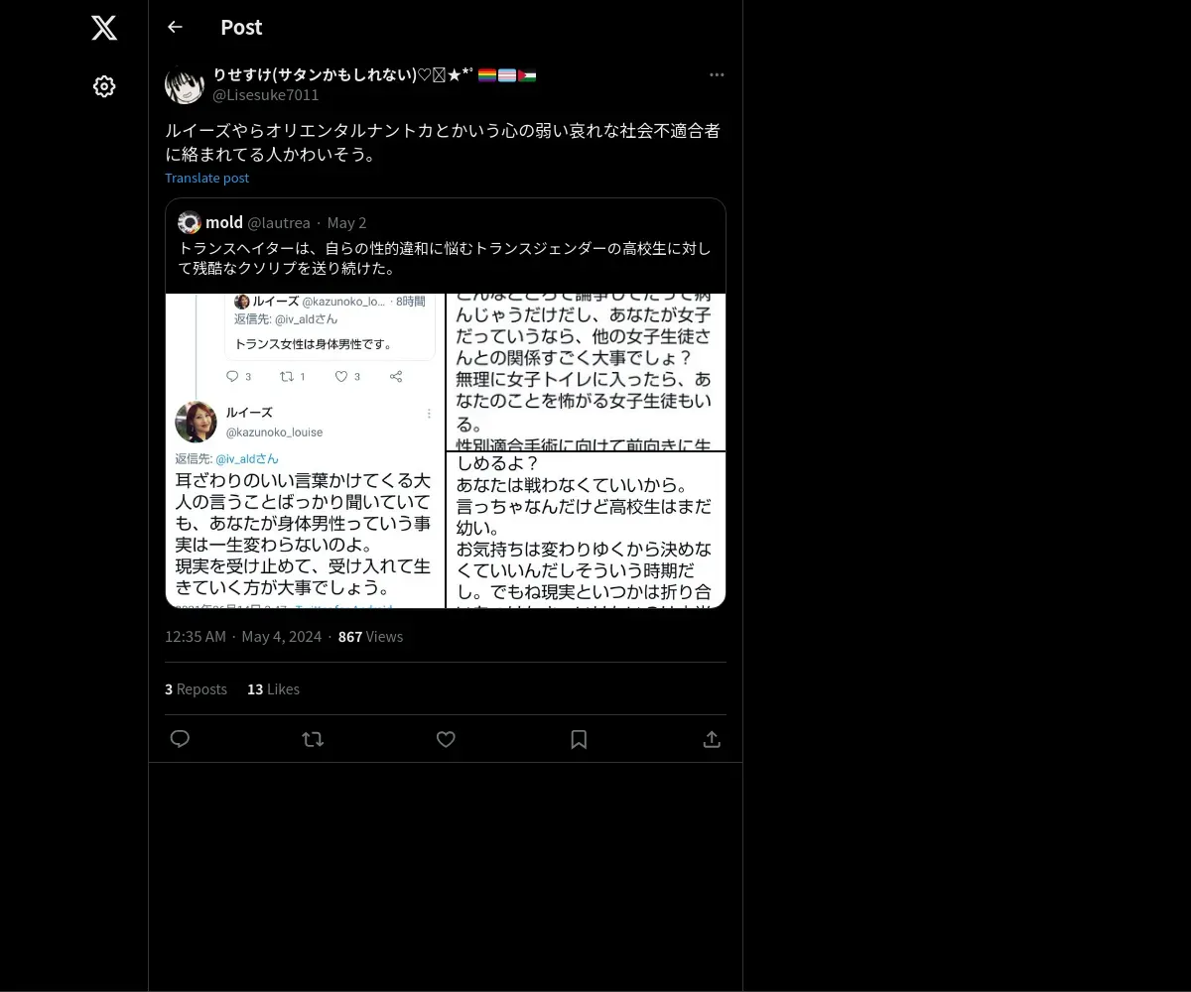Click the 12:35 AM May 4, 2024 timestamp

[x=243, y=636]
